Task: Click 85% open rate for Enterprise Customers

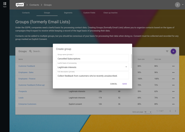Action: [x=139, y=104]
